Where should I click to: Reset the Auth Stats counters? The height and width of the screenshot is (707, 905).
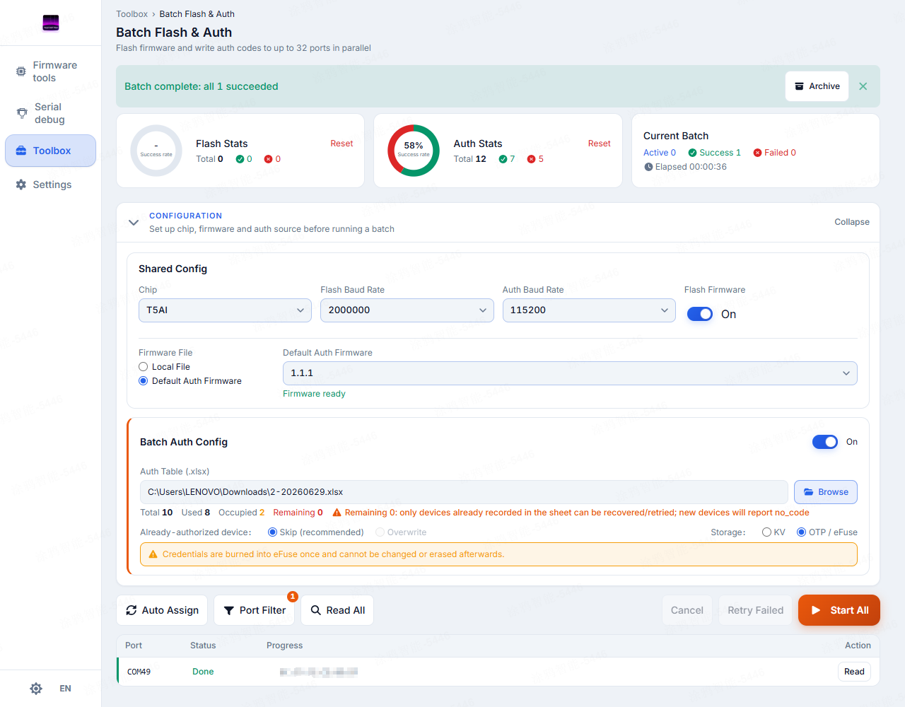point(599,144)
